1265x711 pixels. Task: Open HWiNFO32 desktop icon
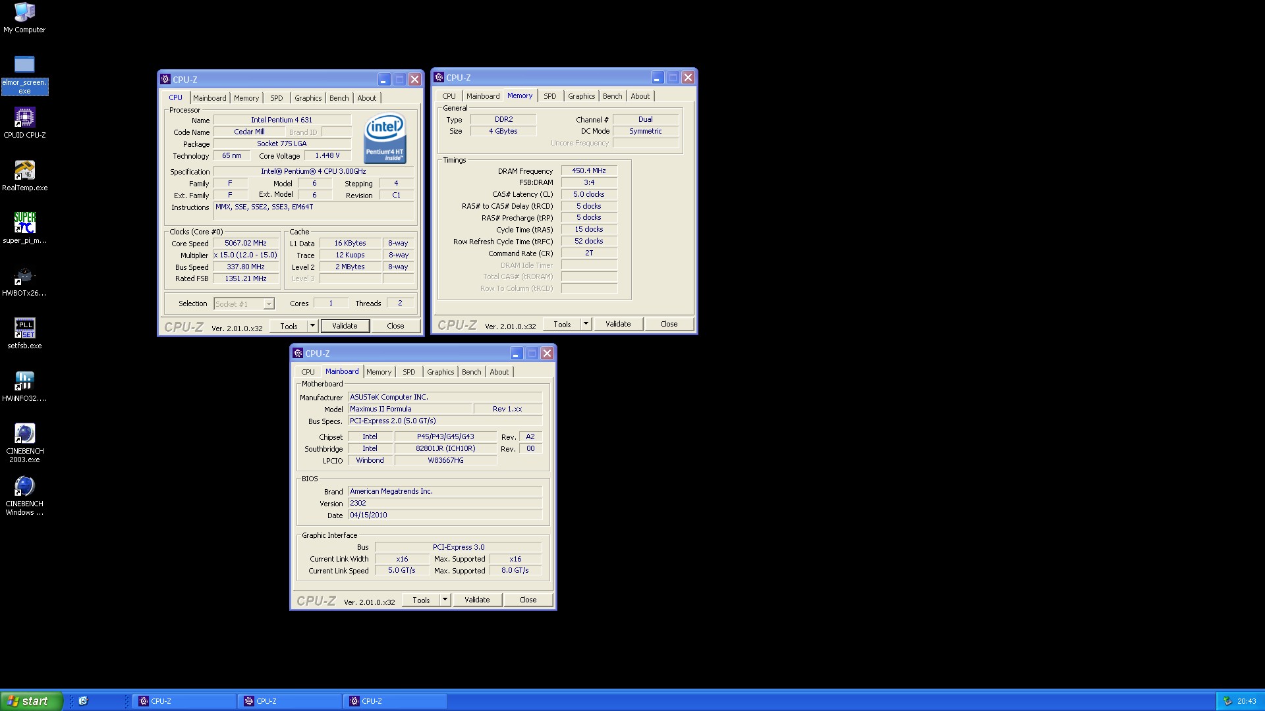[x=24, y=386]
